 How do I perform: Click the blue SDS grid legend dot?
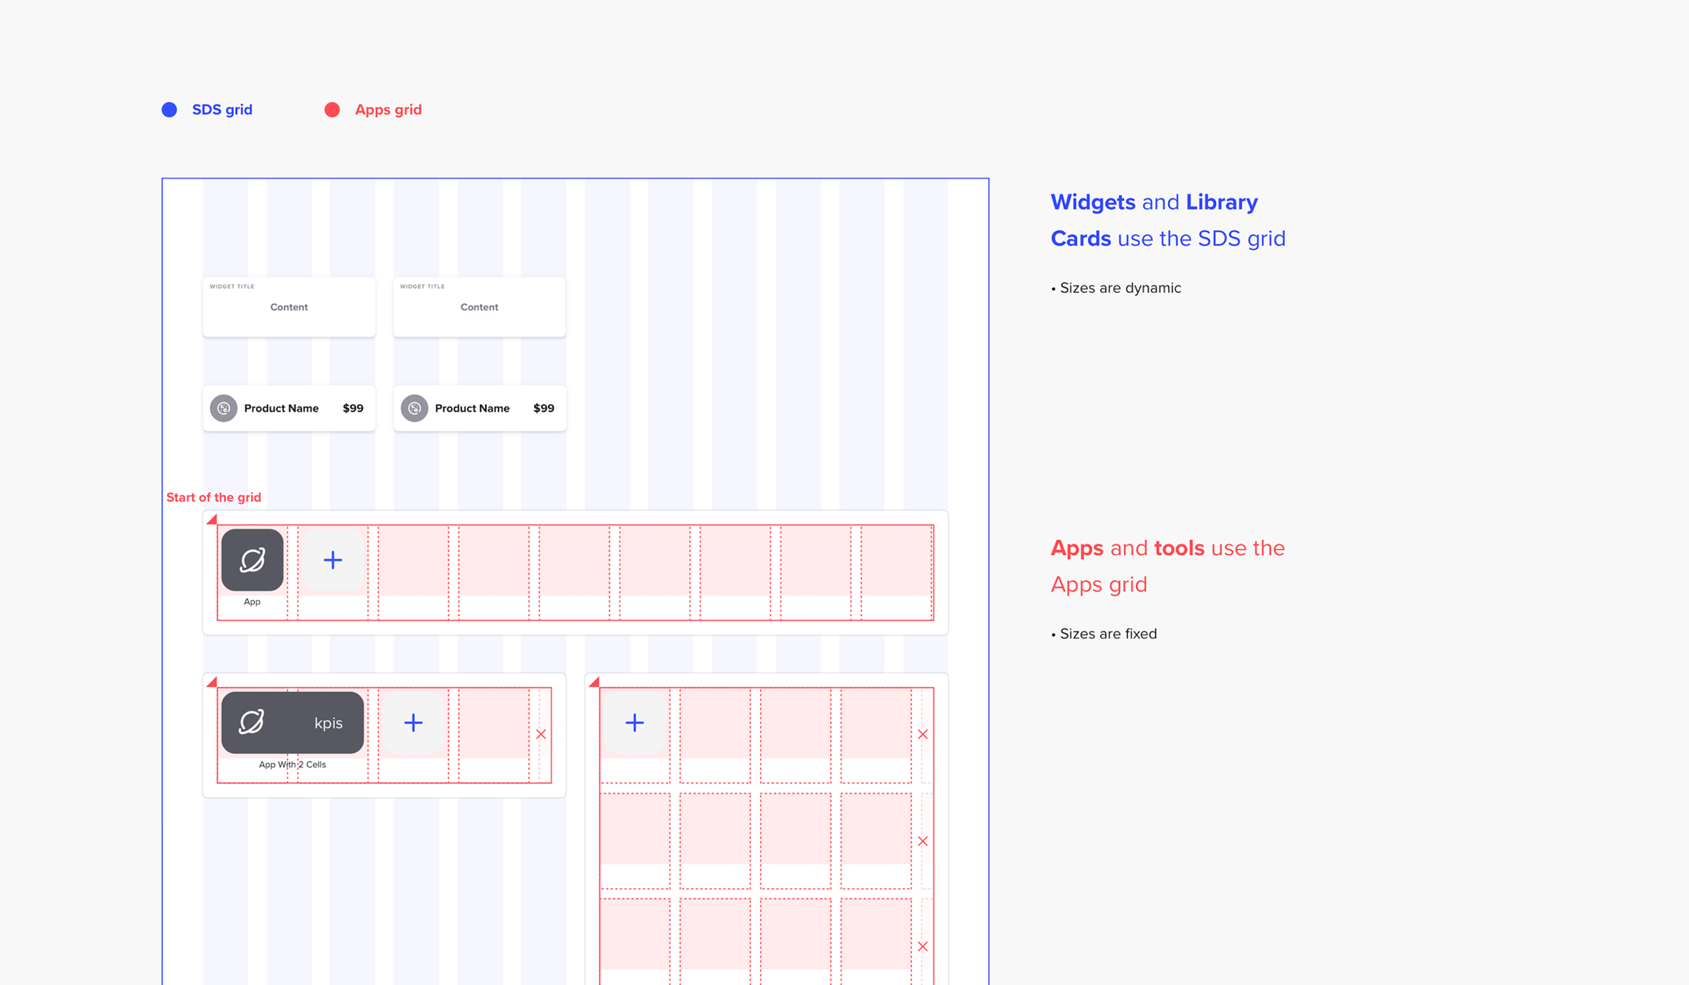pyautogui.click(x=169, y=110)
